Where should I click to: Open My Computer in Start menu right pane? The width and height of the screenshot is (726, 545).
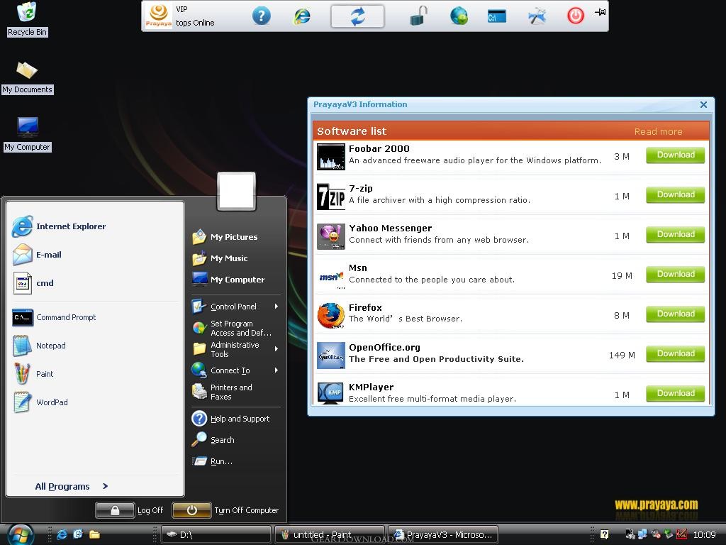[228, 280]
